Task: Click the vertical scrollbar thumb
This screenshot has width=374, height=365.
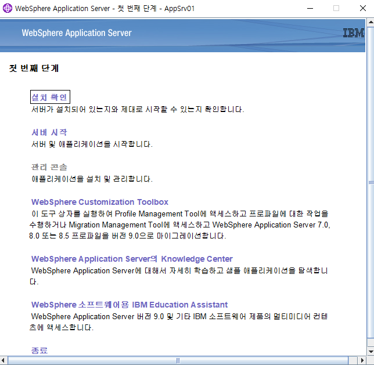Action: [371, 182]
